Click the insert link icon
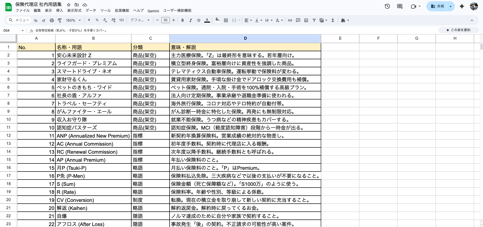The height and width of the screenshot is (227, 483). click(x=290, y=20)
